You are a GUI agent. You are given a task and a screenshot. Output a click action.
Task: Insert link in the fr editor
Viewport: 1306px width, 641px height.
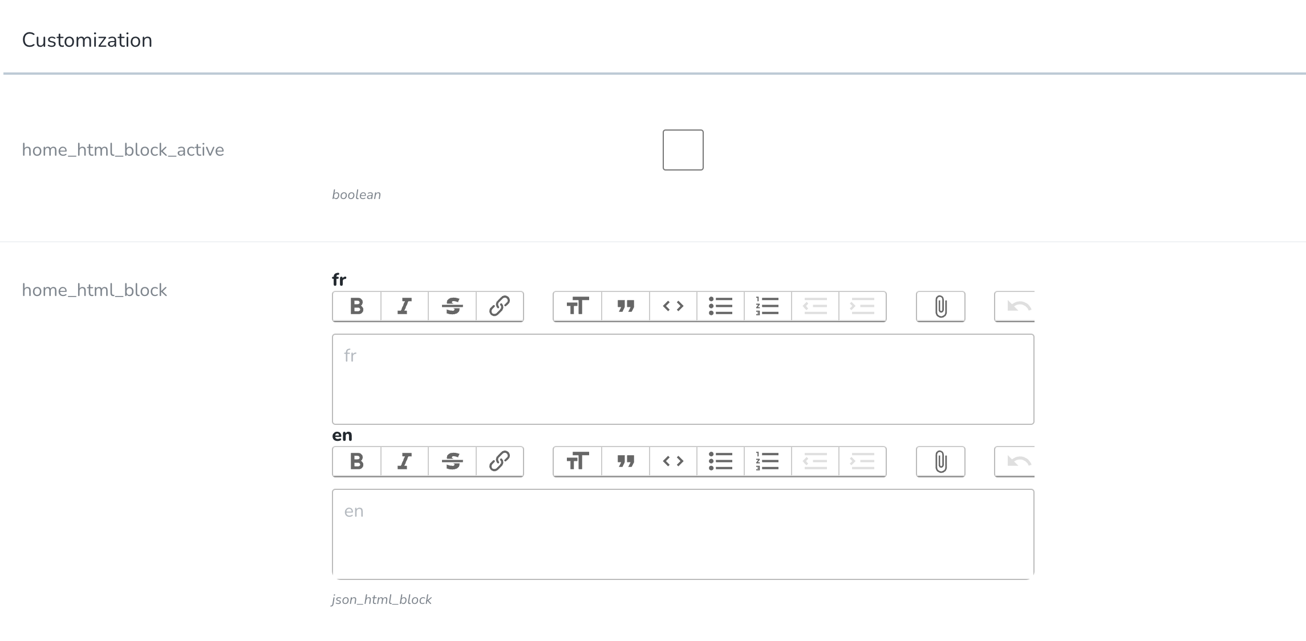(x=500, y=306)
